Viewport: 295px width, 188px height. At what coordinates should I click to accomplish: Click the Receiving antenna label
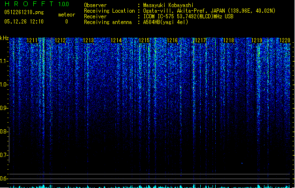108,22
